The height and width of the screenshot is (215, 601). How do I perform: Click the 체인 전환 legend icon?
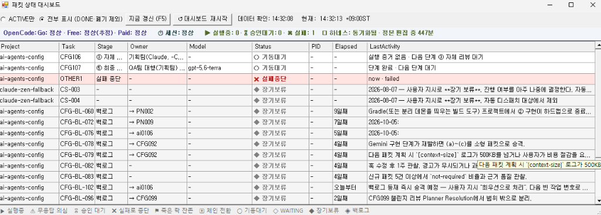(x=202, y=211)
